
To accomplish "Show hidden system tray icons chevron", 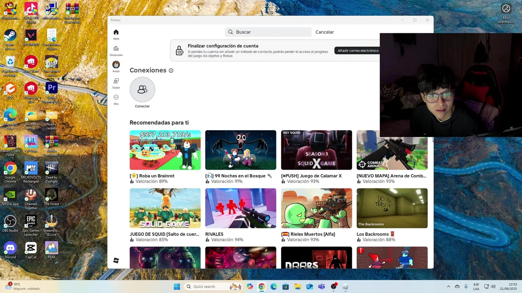I will pos(449,286).
